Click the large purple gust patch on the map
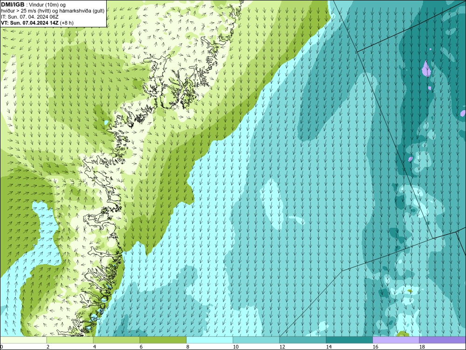This screenshot has width=466, height=350. click(x=426, y=69)
